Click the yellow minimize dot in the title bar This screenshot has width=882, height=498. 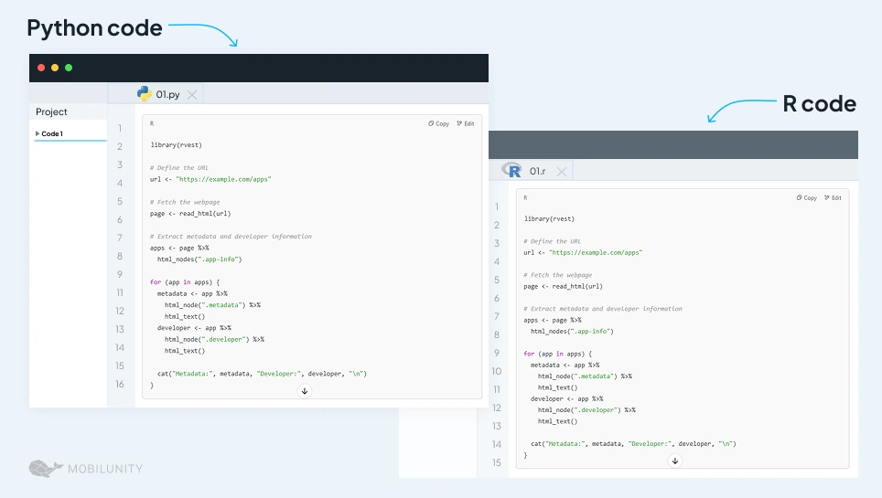coord(55,68)
